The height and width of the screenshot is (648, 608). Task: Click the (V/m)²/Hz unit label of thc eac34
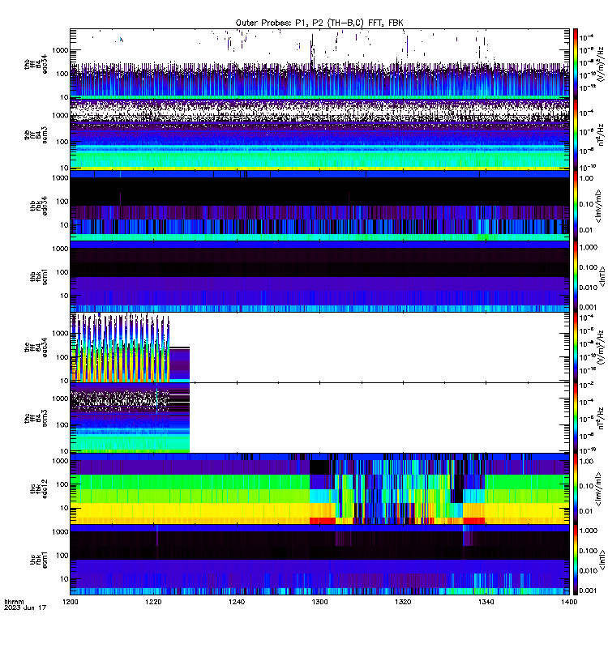click(601, 347)
